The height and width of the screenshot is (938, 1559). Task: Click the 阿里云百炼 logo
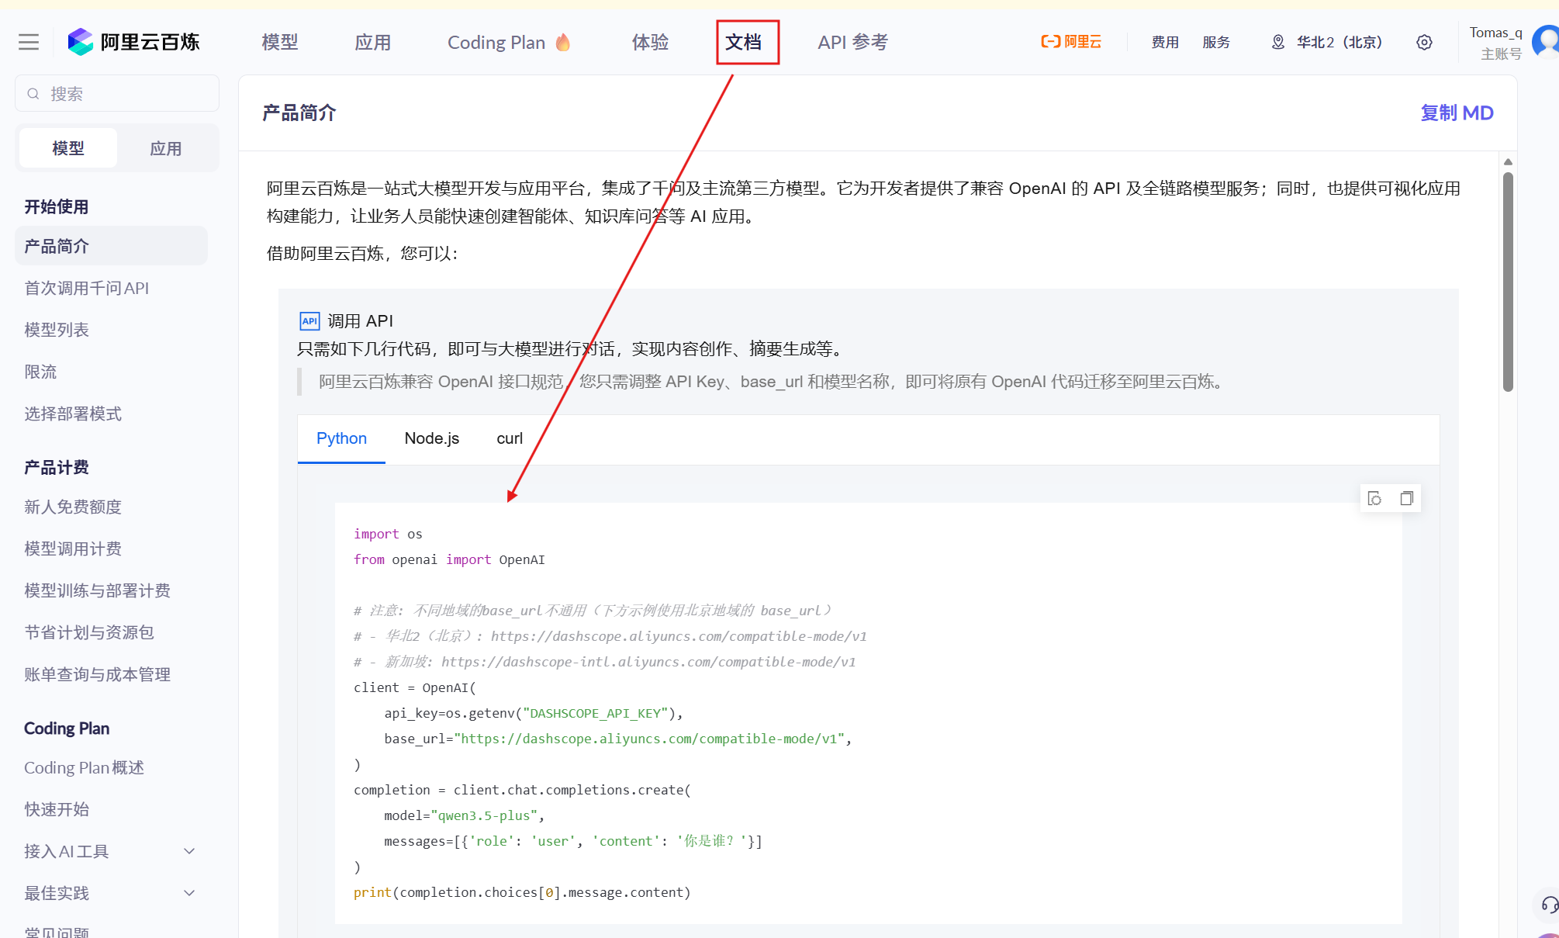[133, 42]
